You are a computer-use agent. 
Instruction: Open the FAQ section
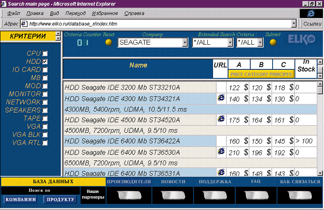click(x=256, y=181)
